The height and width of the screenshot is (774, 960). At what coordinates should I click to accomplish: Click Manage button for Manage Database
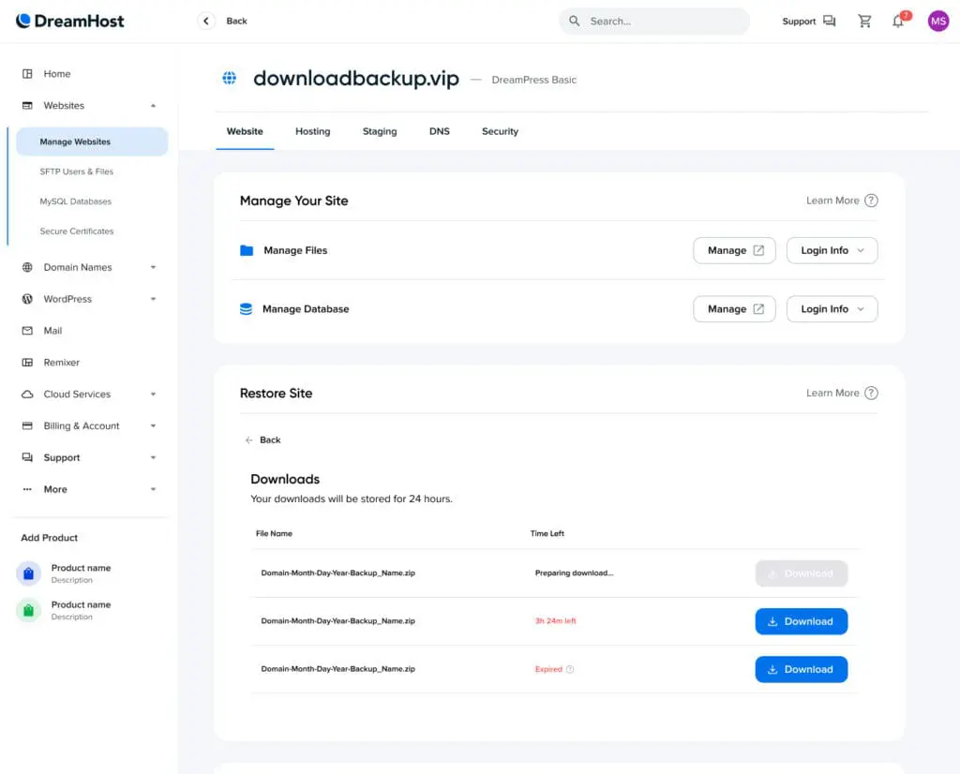coord(735,309)
